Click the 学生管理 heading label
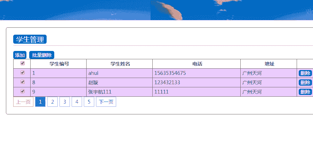The height and width of the screenshot is (165, 313). pyautogui.click(x=30, y=40)
